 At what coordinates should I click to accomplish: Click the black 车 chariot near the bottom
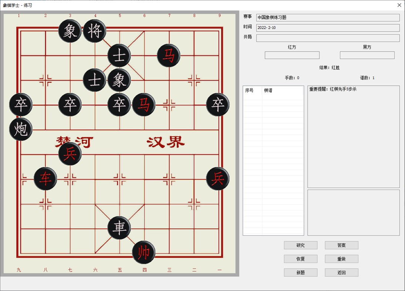119,228
